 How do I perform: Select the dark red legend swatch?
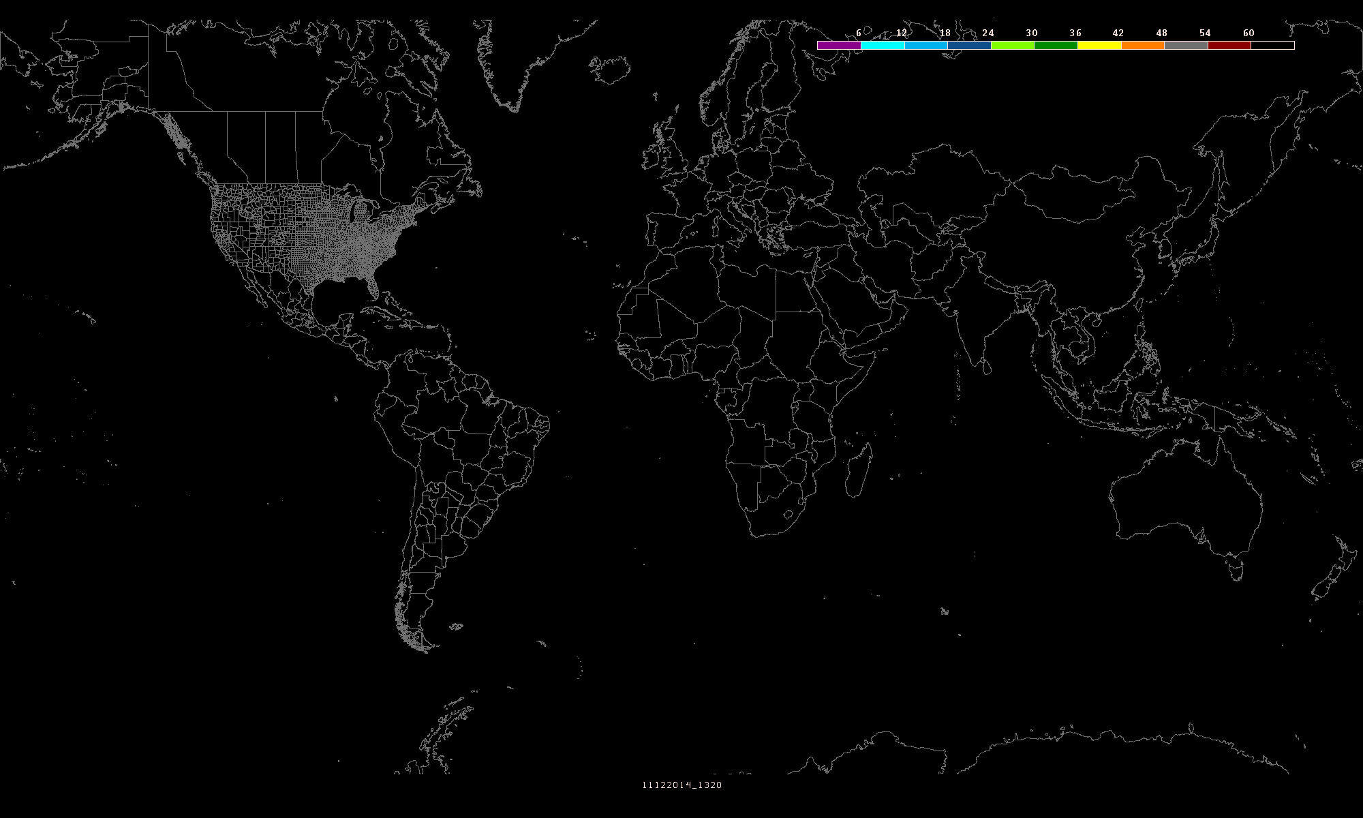click(x=1229, y=46)
